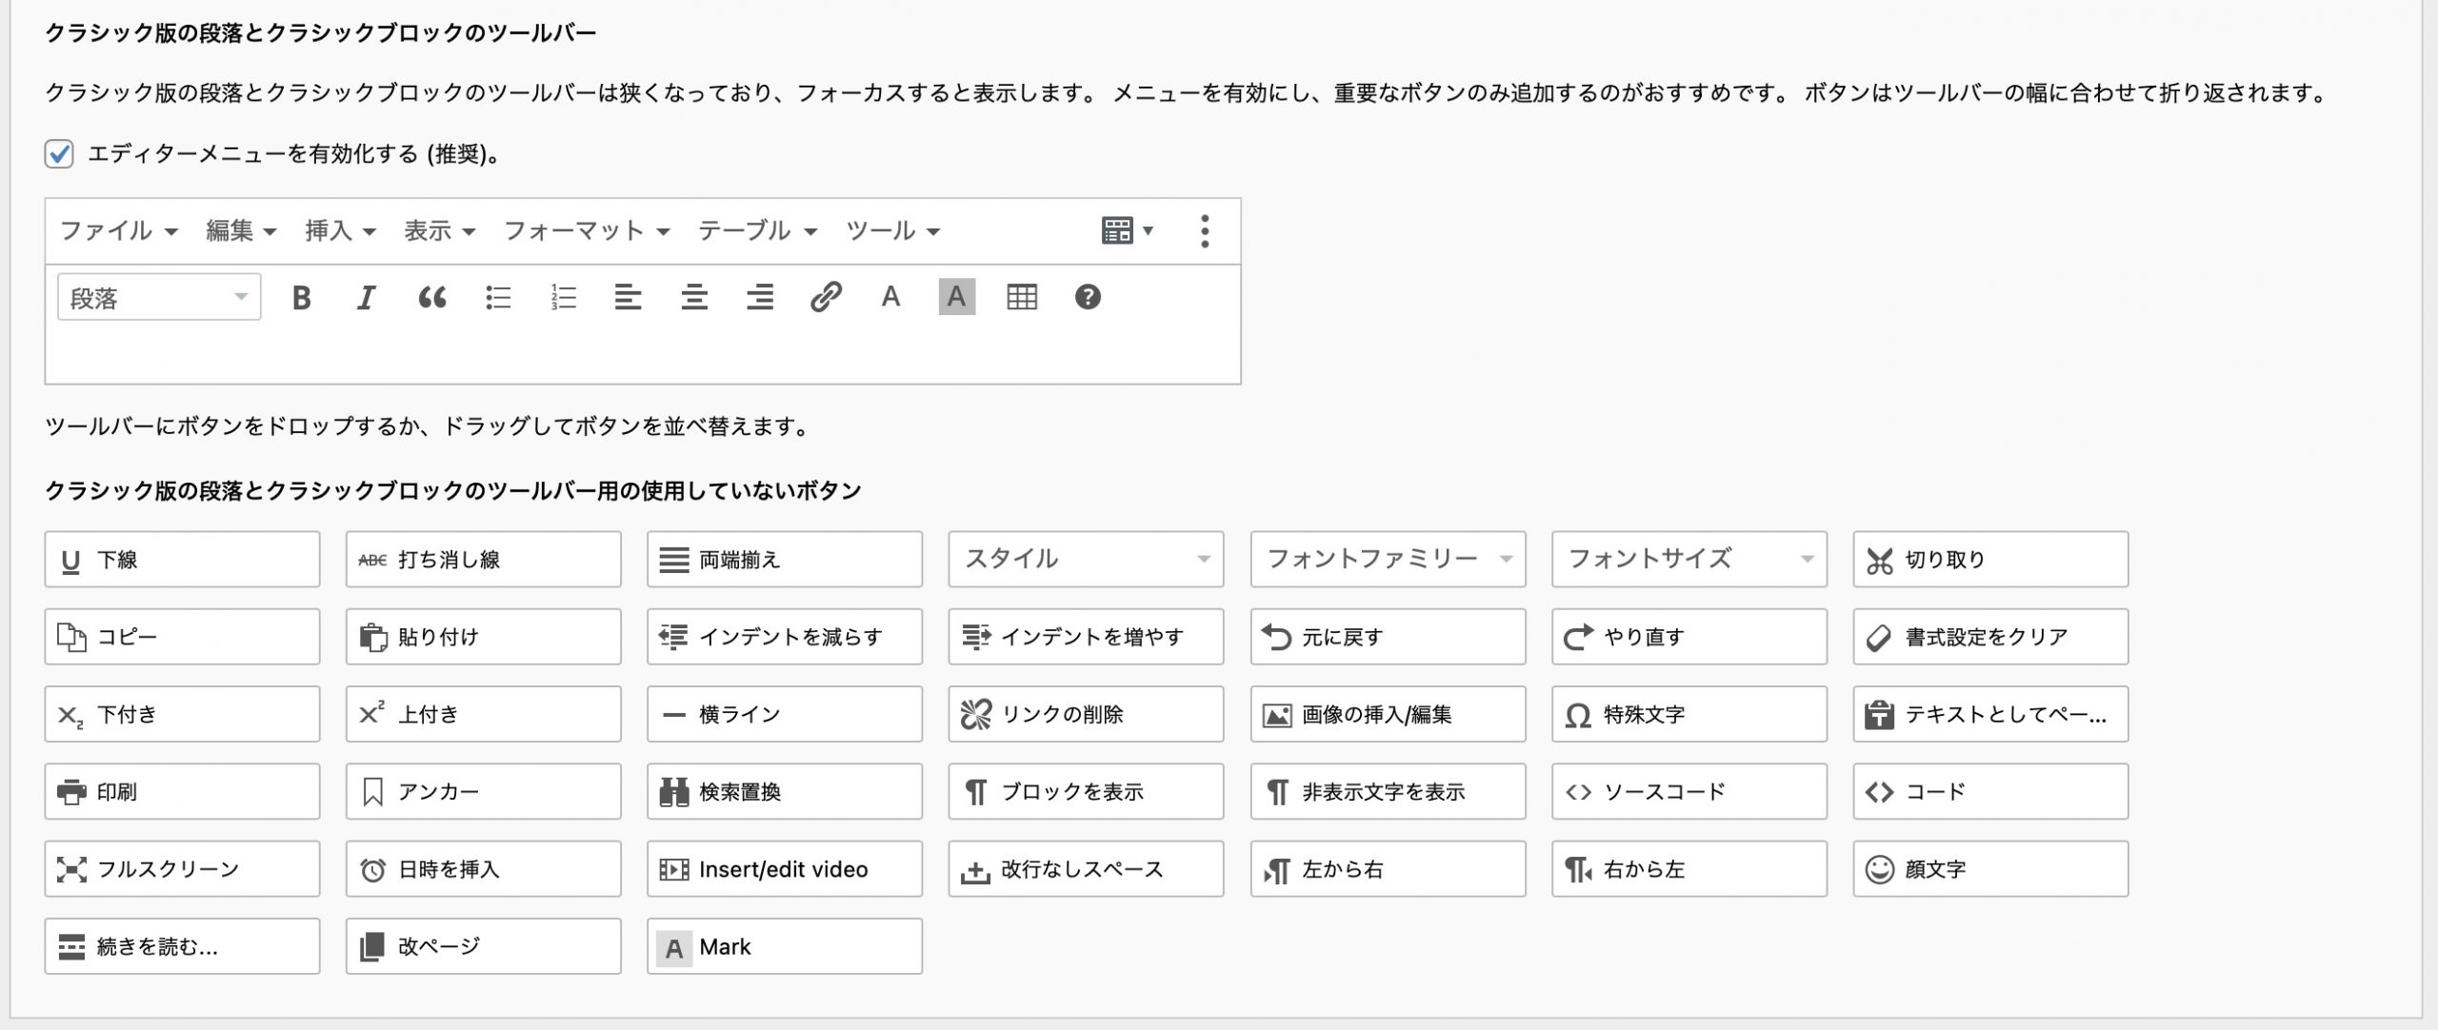Select the コピー button

(x=182, y=637)
